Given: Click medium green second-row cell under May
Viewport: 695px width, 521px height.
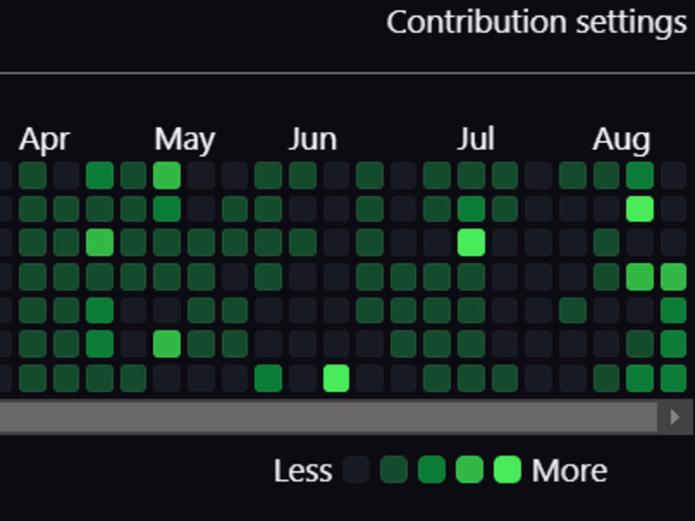Looking at the screenshot, I should point(167,208).
